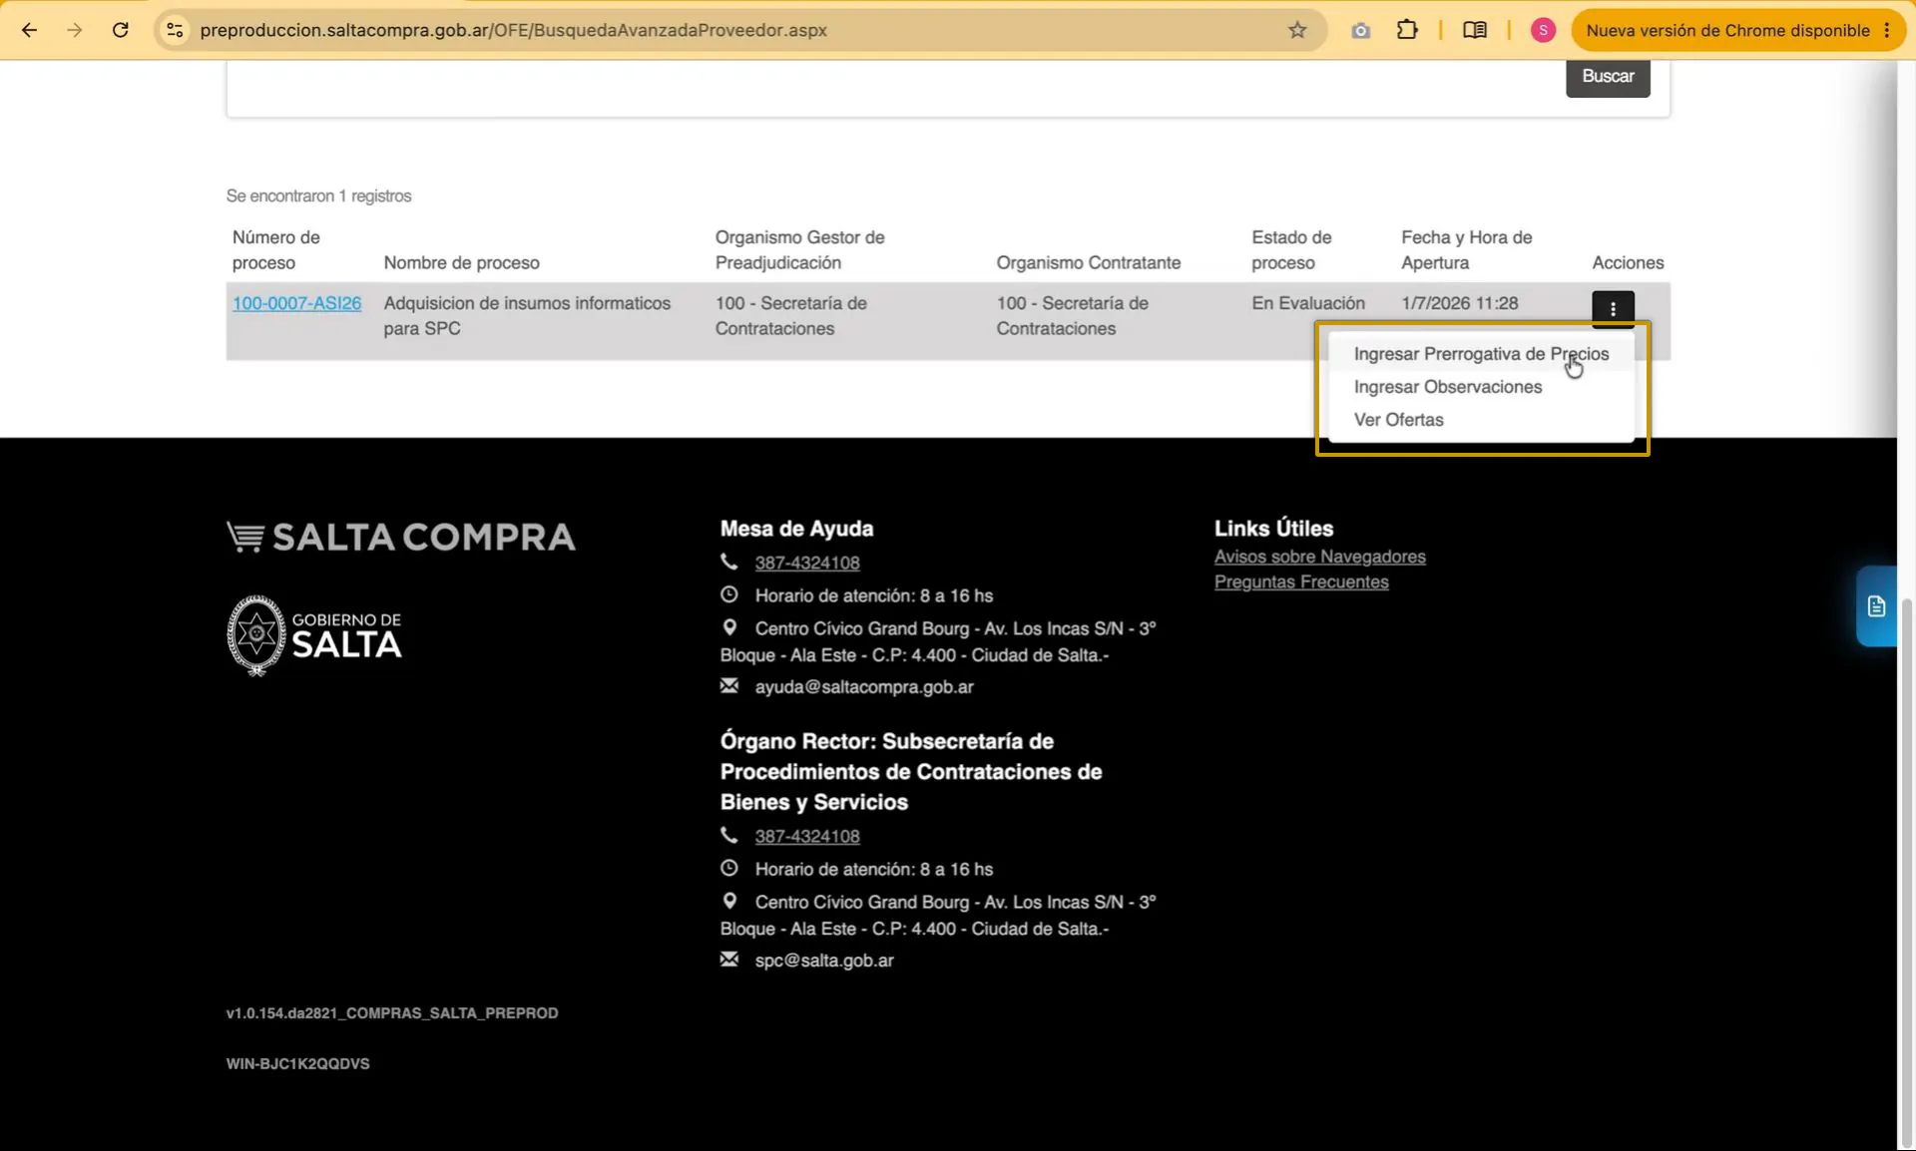Click the Links Útiles heading
1916x1151 pixels.
point(1273,529)
